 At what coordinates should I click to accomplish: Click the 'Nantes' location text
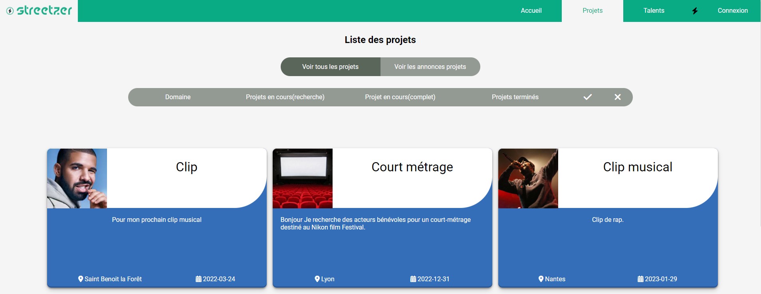[555, 279]
